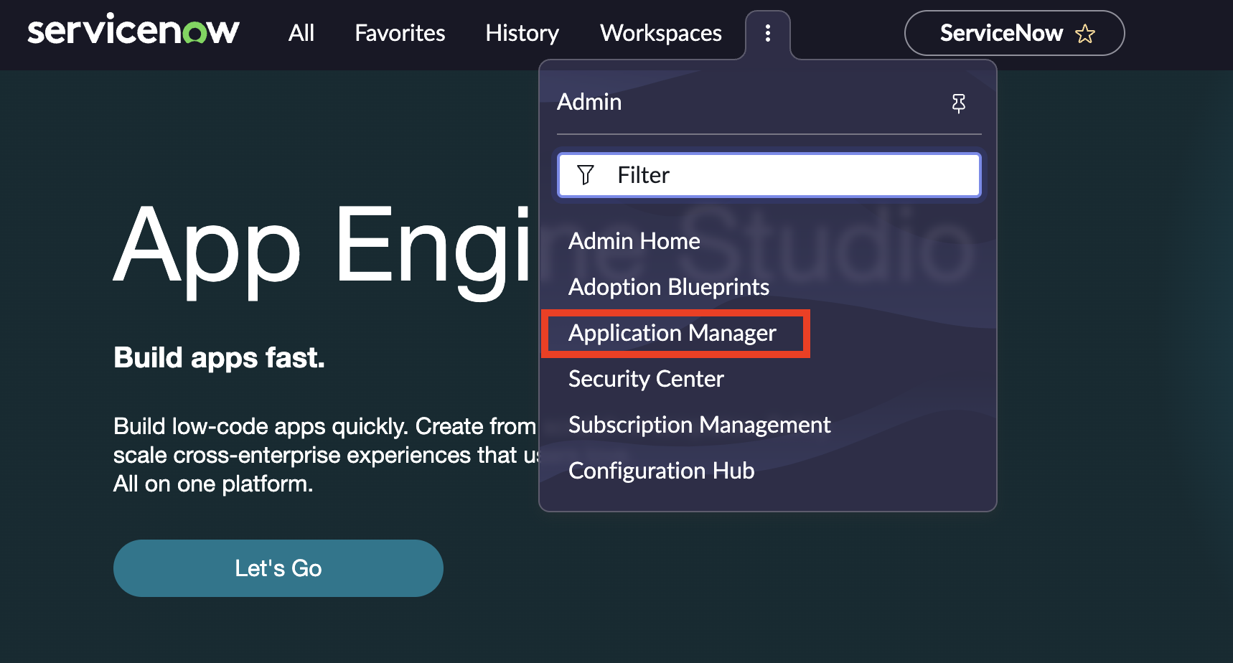This screenshot has width=1233, height=663.
Task: Select Subscription Management menu entry
Action: [700, 425]
